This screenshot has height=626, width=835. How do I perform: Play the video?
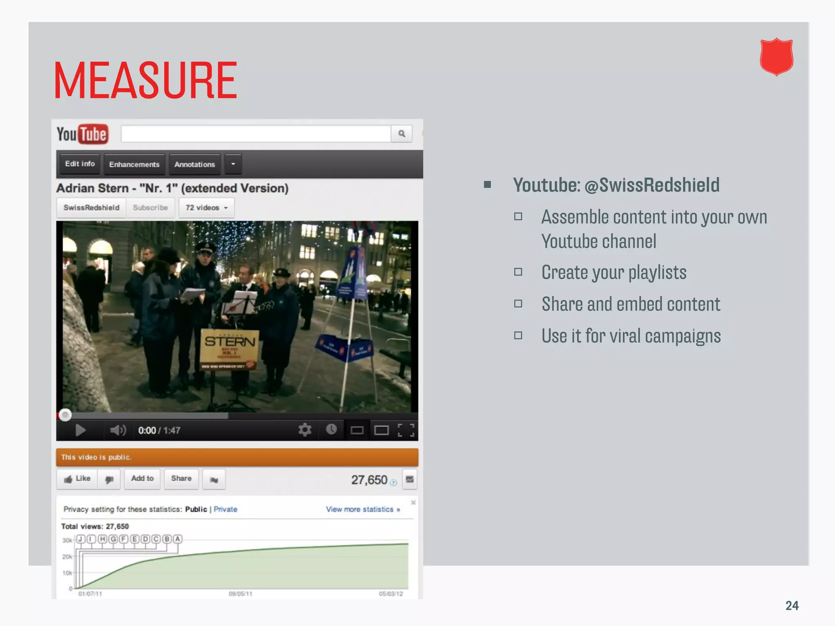point(80,430)
